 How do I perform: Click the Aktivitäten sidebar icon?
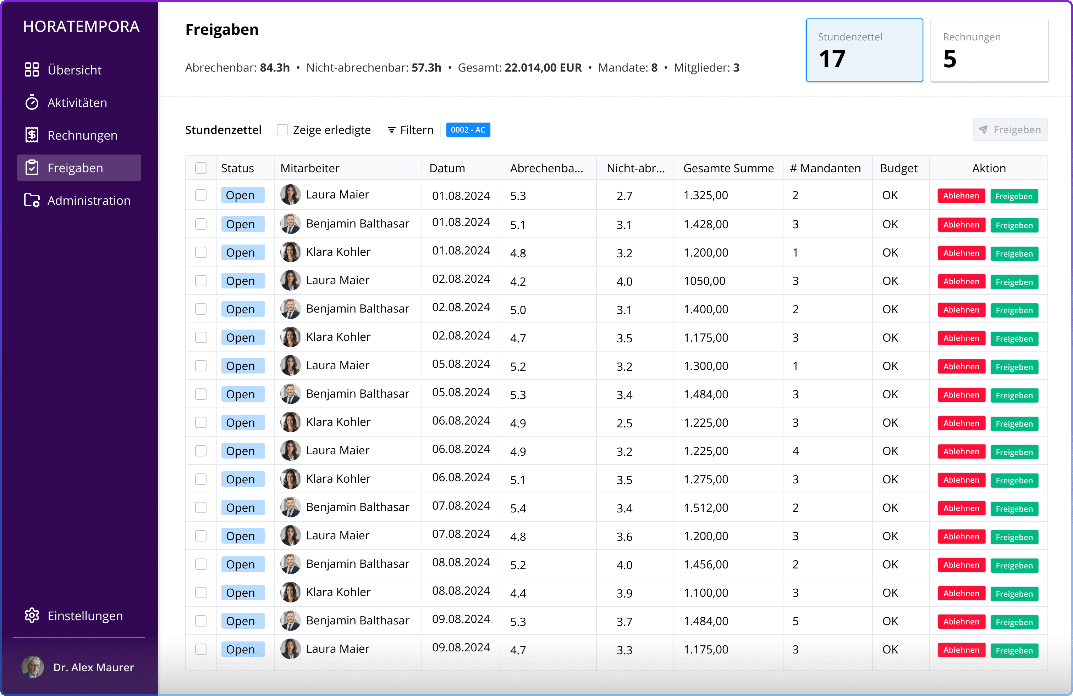(32, 102)
